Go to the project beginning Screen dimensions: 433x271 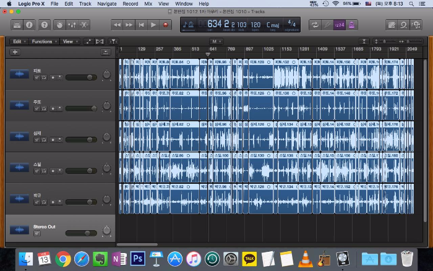tap(141, 25)
